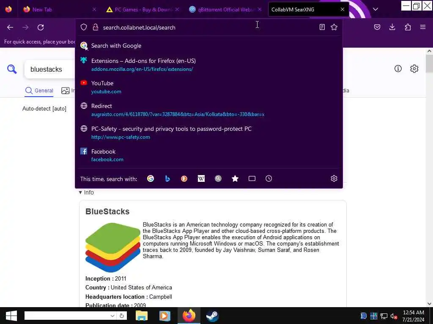Click the address bar URL field
Image resolution: width=433 pixels, height=324 pixels.
coord(209,27)
